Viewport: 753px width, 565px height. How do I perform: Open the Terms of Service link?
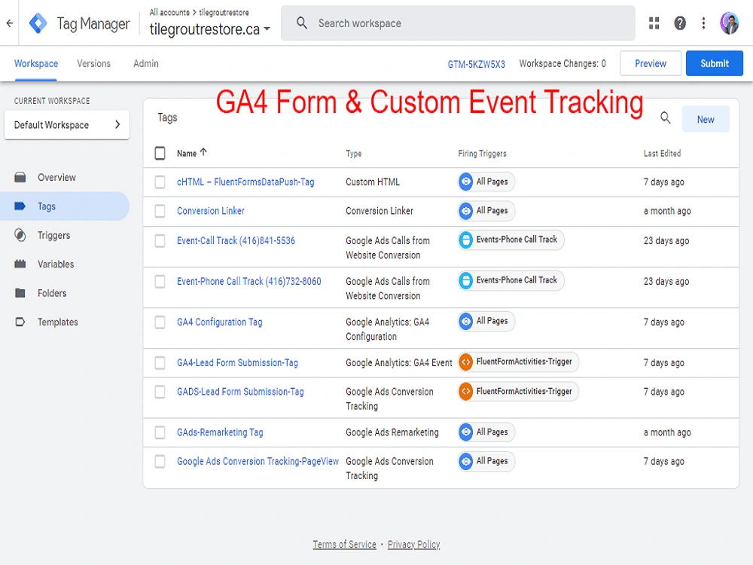coord(344,545)
